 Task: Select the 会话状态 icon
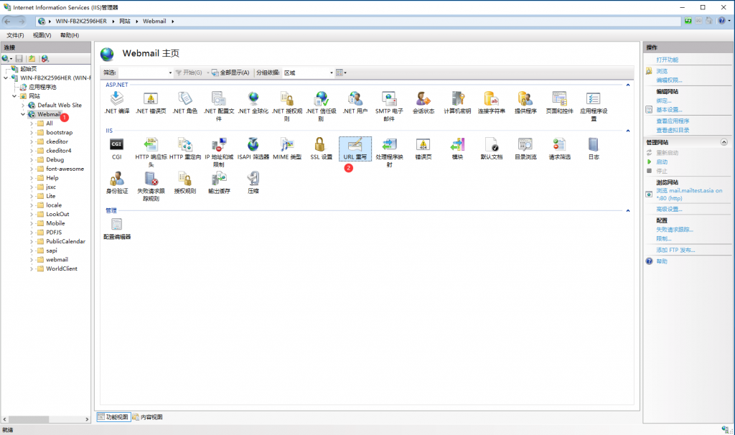(x=423, y=103)
